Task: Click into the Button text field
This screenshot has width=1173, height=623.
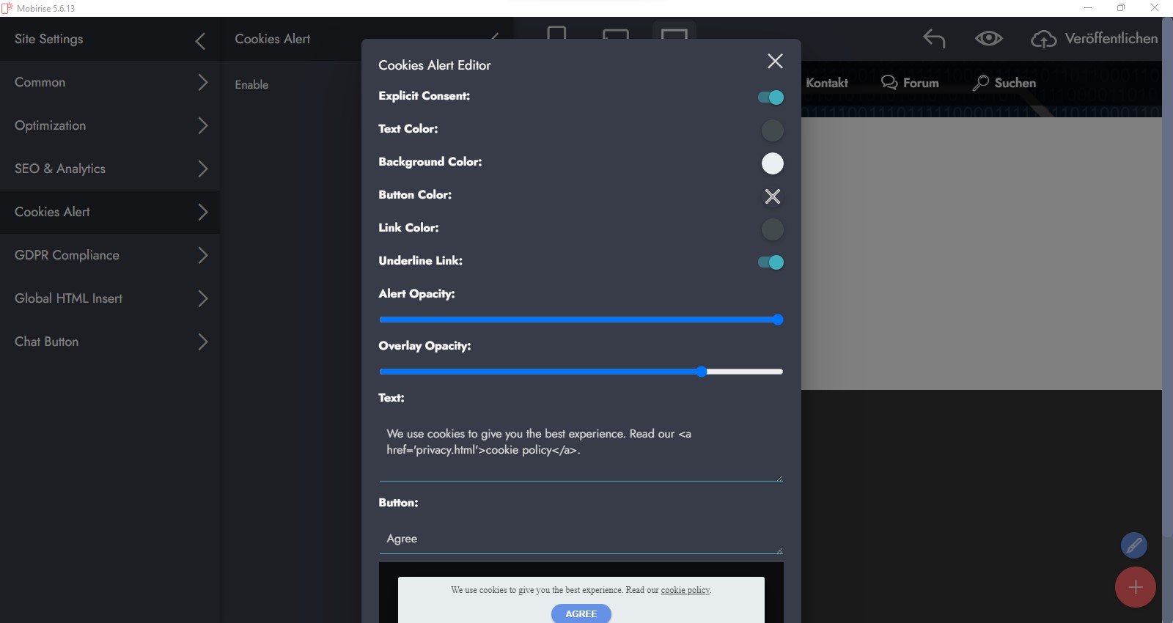Action: (579, 539)
